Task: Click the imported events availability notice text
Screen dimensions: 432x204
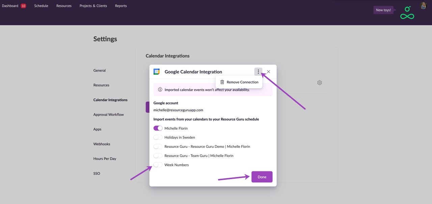Action: tap(207, 90)
